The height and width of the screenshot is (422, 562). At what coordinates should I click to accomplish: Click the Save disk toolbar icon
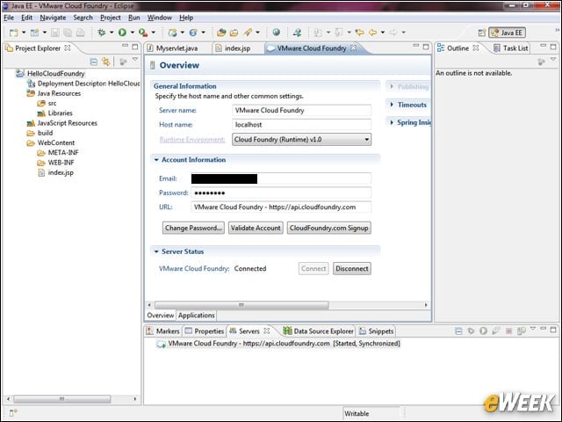(54, 33)
